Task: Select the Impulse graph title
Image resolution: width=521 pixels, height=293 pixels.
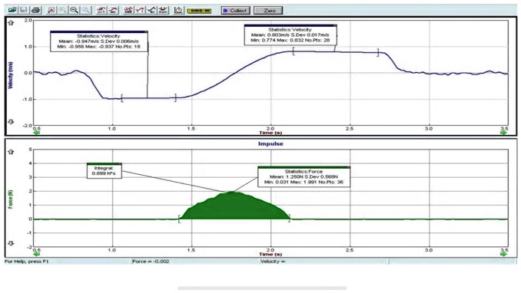Action: tap(270, 143)
